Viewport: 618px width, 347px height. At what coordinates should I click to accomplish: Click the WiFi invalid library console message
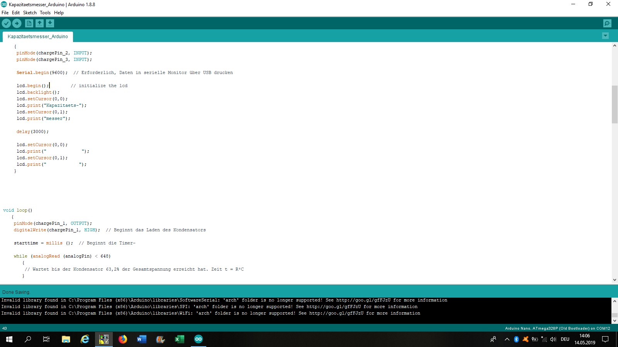click(211, 313)
